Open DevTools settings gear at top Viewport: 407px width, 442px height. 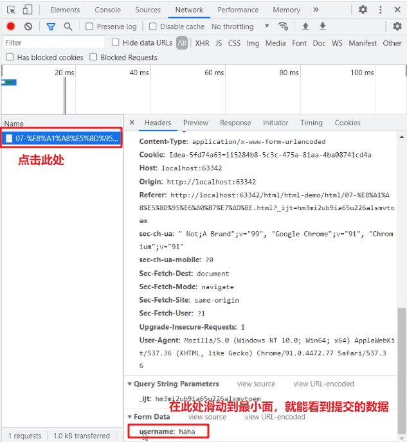(363, 10)
